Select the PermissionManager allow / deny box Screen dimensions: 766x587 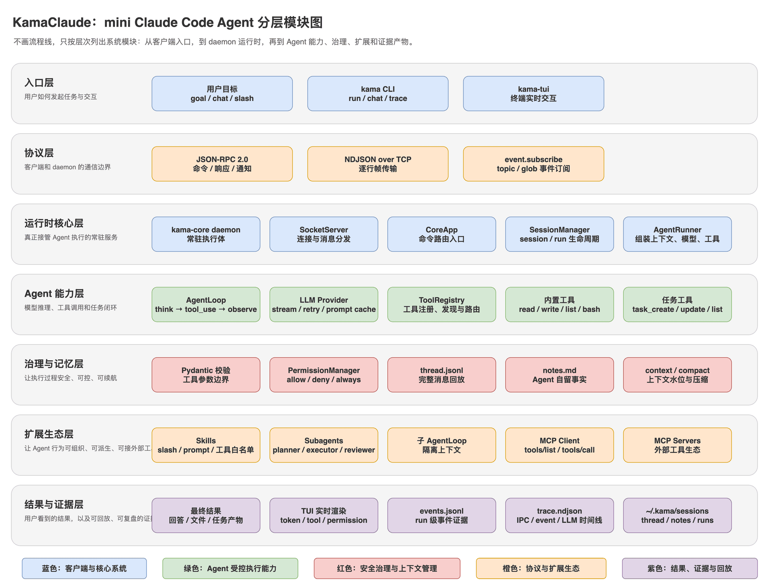tap(324, 375)
